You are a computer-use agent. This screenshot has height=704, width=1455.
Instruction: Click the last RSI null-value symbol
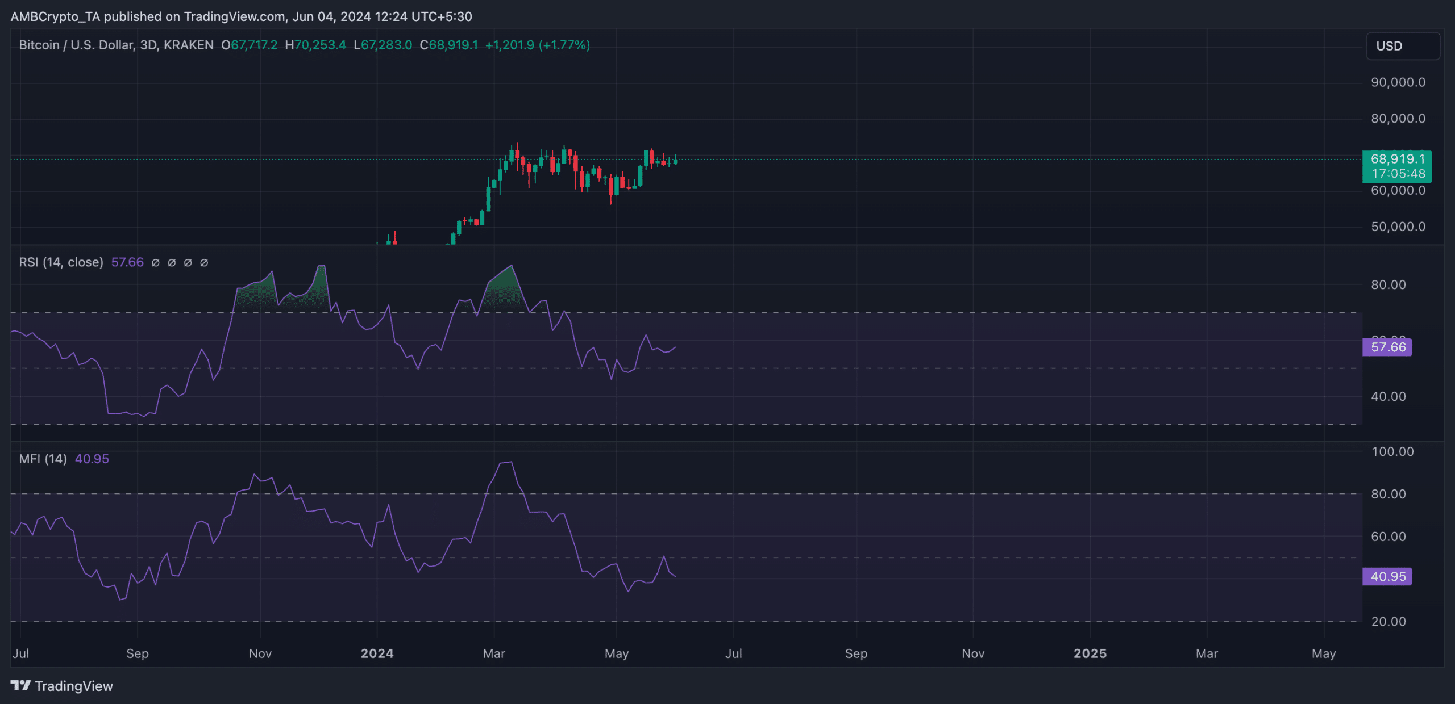[204, 262]
